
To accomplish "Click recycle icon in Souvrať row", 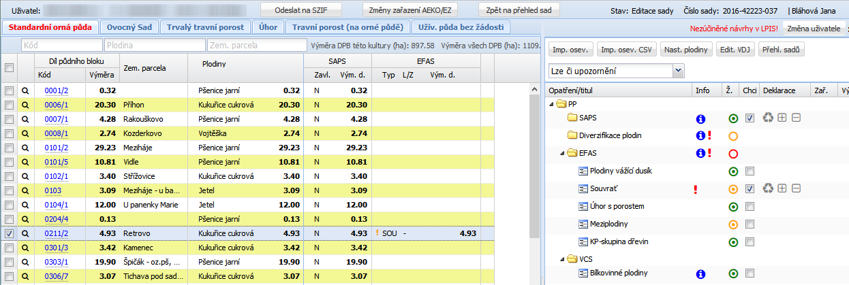I will point(769,188).
